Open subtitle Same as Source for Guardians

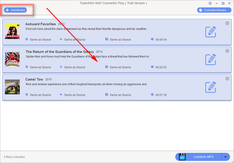(120, 67)
